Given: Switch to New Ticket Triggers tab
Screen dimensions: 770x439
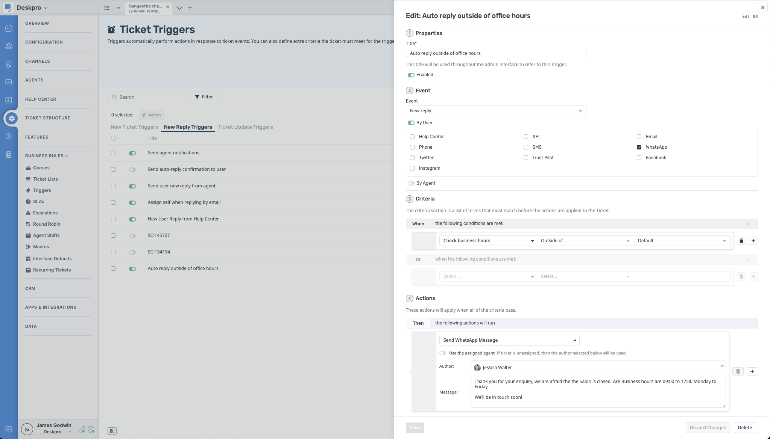Looking at the screenshot, I should click(134, 127).
